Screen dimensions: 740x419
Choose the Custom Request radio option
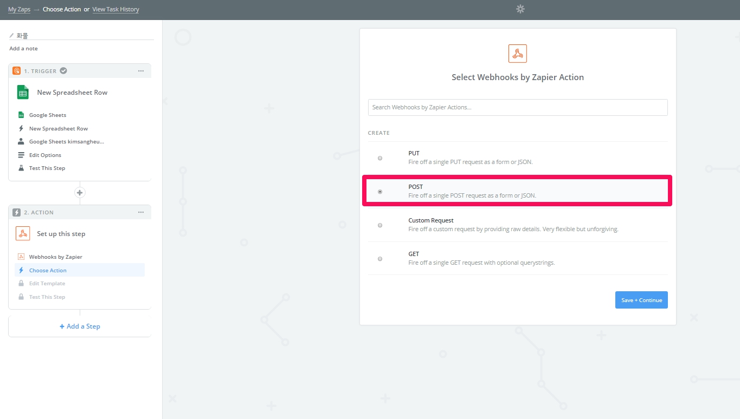[x=380, y=225]
